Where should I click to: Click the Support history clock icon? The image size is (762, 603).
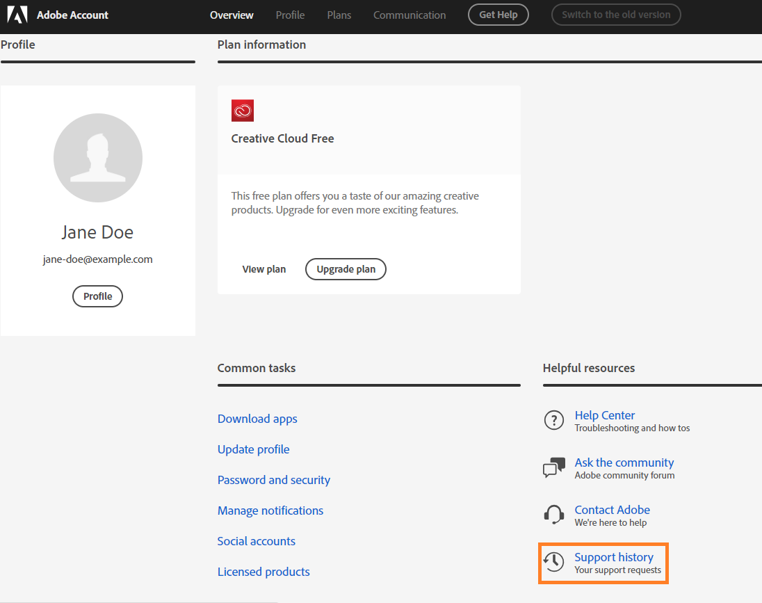[553, 562]
